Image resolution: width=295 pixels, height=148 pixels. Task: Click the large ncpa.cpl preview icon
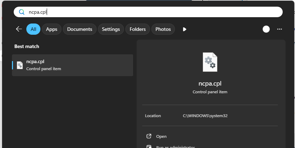[210, 62]
